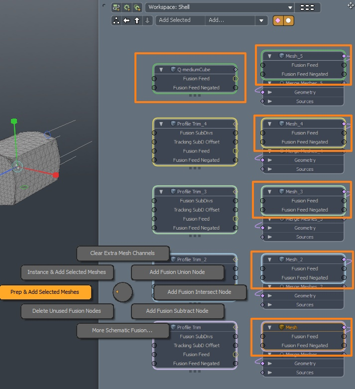Open the Workspace: Shell dropdown
Screen dimensions: 355x389
click(219, 7)
